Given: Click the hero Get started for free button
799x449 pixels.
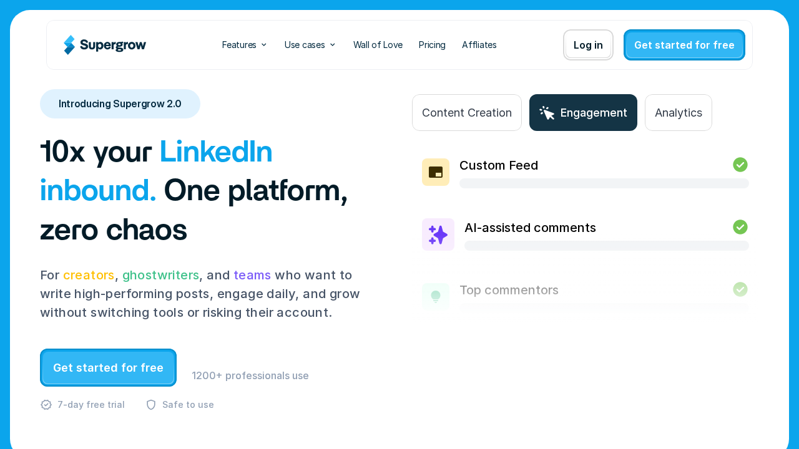Looking at the screenshot, I should 108,368.
